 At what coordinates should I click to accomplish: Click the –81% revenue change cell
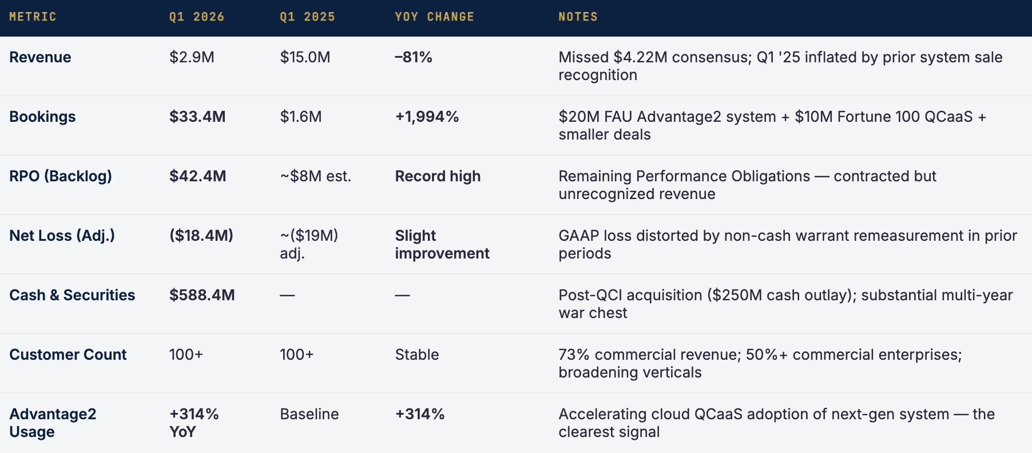(413, 57)
